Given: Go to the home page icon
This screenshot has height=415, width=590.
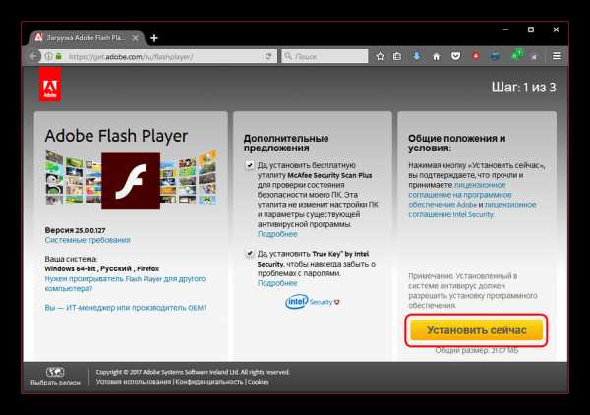Looking at the screenshot, I should (436, 56).
